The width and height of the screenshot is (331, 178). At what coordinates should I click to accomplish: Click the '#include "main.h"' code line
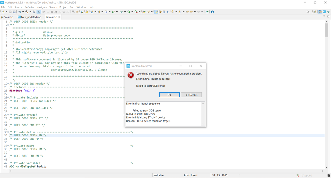click(22, 91)
